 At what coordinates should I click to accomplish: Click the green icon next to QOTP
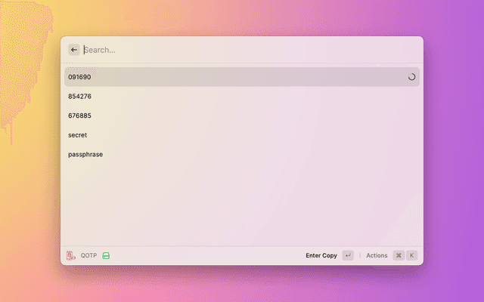[107, 256]
